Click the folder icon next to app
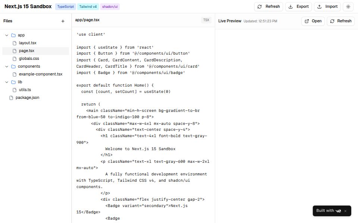Viewport: 358px width, 223px height. point(13,35)
